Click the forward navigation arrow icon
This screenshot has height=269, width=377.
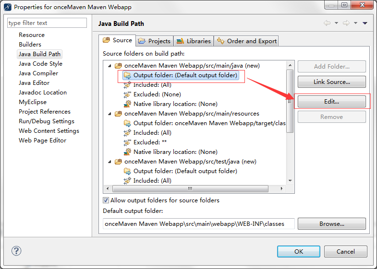[346, 23]
